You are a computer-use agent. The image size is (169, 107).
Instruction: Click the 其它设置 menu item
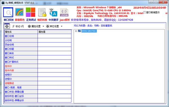(x=52, y=26)
